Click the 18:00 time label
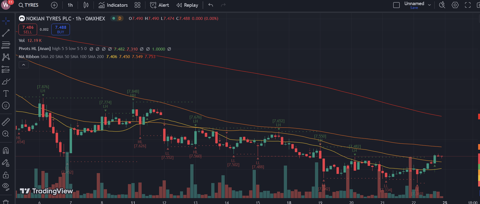Viewport: 480px width, 204px height. [473, 202]
